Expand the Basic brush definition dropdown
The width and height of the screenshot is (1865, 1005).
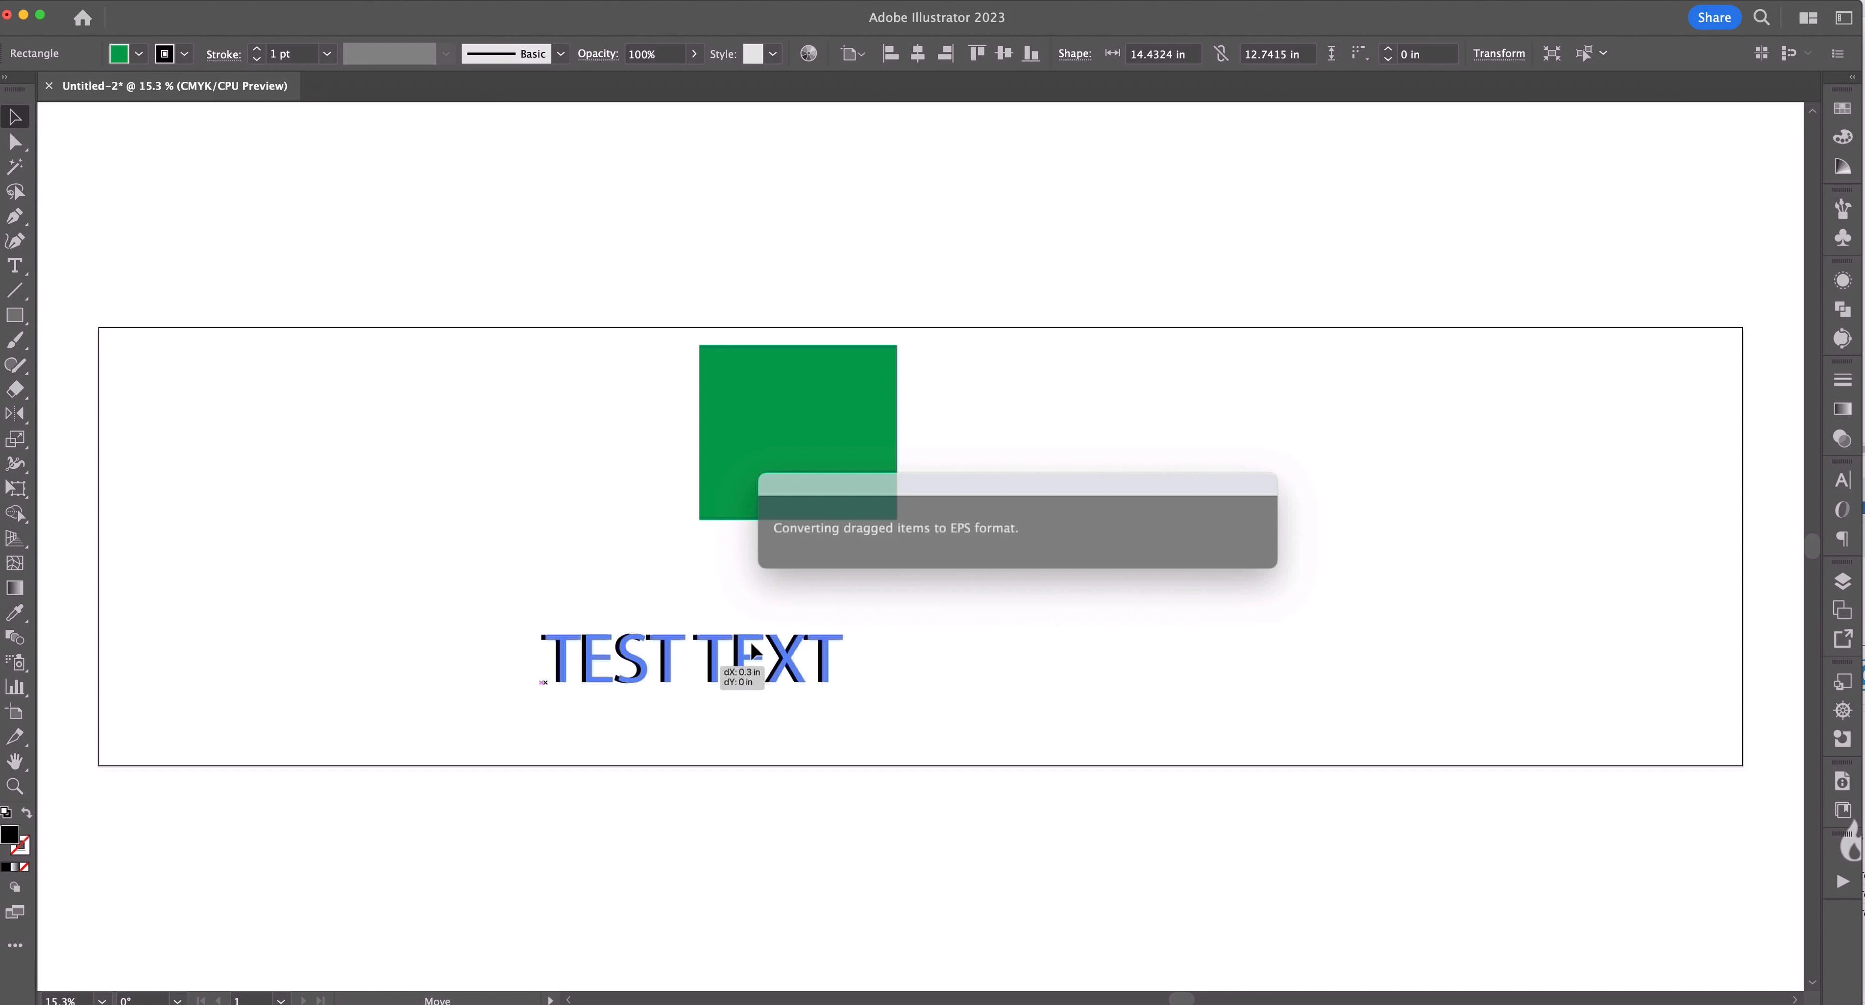click(561, 53)
